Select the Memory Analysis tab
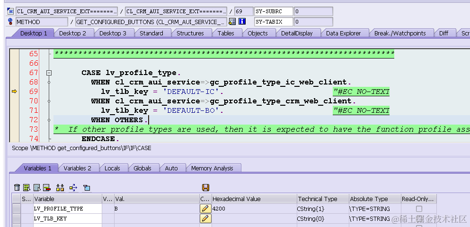This screenshot has width=470, height=227. tap(212, 168)
